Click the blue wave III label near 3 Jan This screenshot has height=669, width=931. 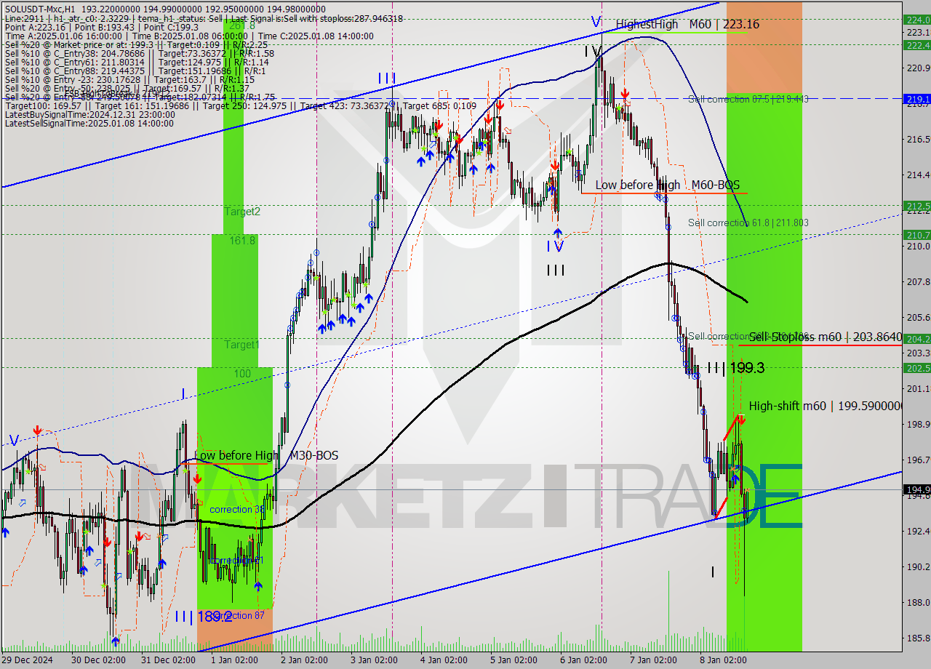pyautogui.click(x=387, y=78)
